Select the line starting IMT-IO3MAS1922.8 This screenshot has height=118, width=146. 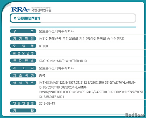tap(87, 83)
